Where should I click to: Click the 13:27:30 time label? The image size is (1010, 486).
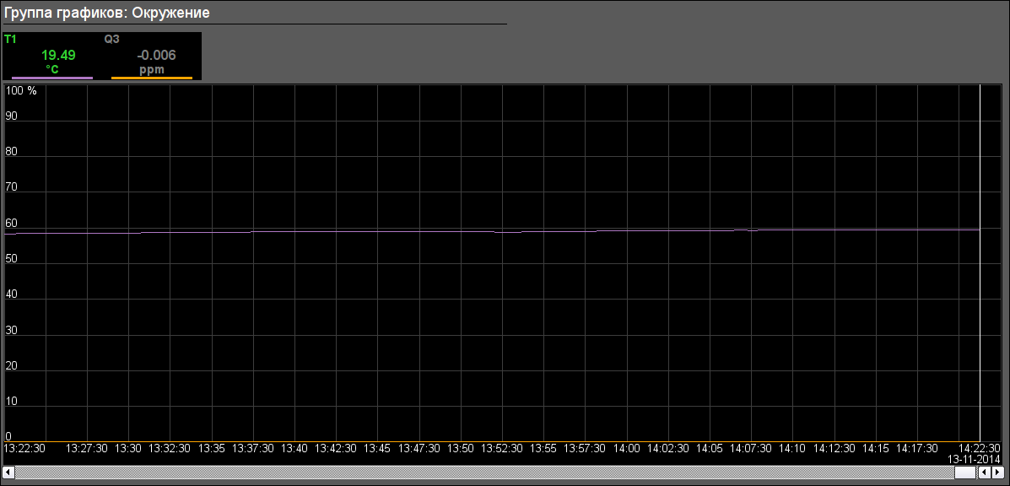[87, 448]
